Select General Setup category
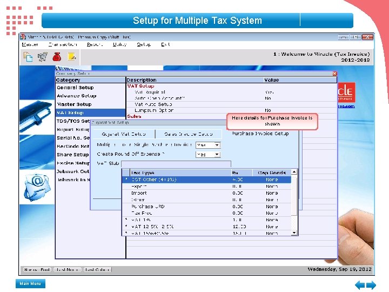Screen dimensions: 389x292 (75, 88)
